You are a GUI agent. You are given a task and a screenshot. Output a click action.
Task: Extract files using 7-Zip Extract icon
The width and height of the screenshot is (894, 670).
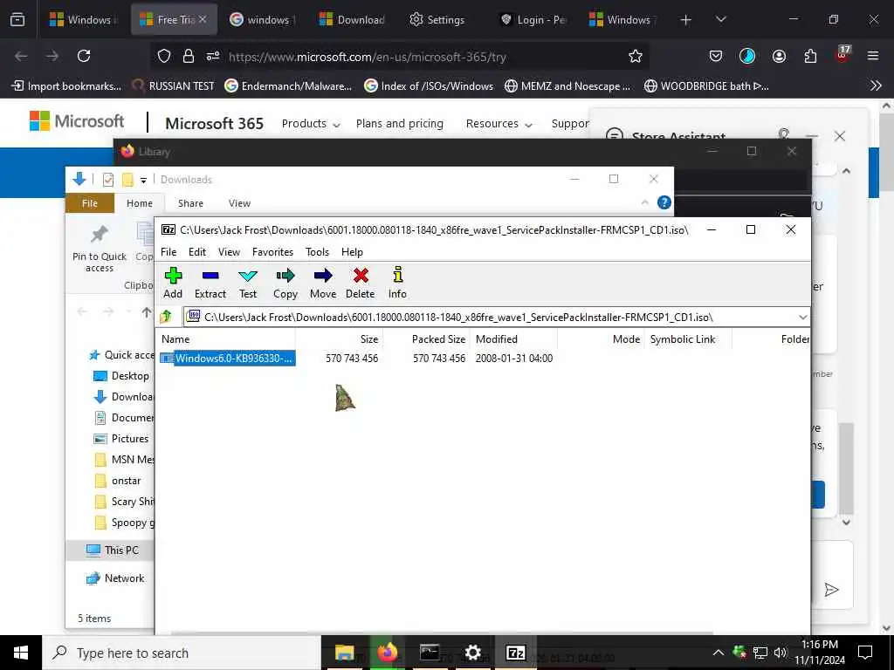tap(210, 284)
